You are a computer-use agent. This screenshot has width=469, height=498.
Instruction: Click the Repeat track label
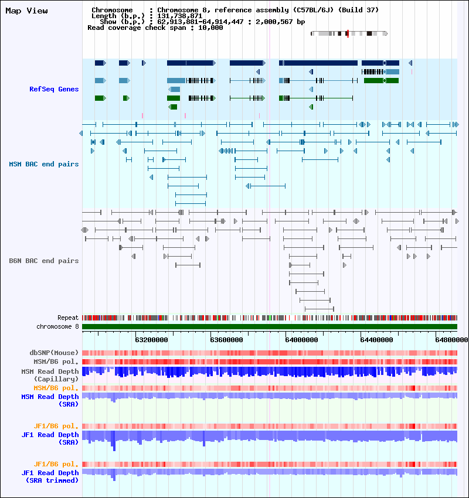tap(68, 318)
